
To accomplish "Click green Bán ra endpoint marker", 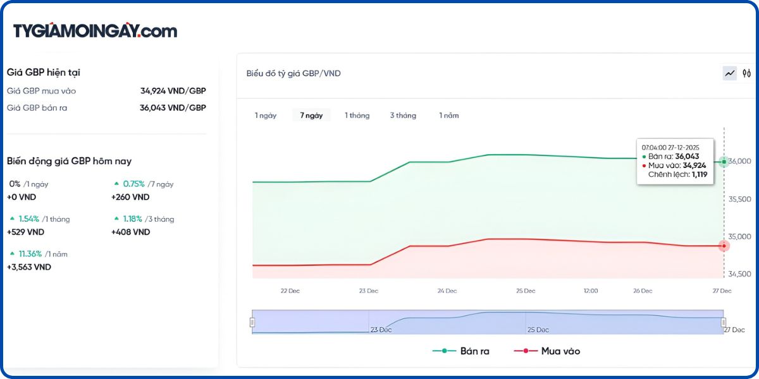I will point(724,162).
